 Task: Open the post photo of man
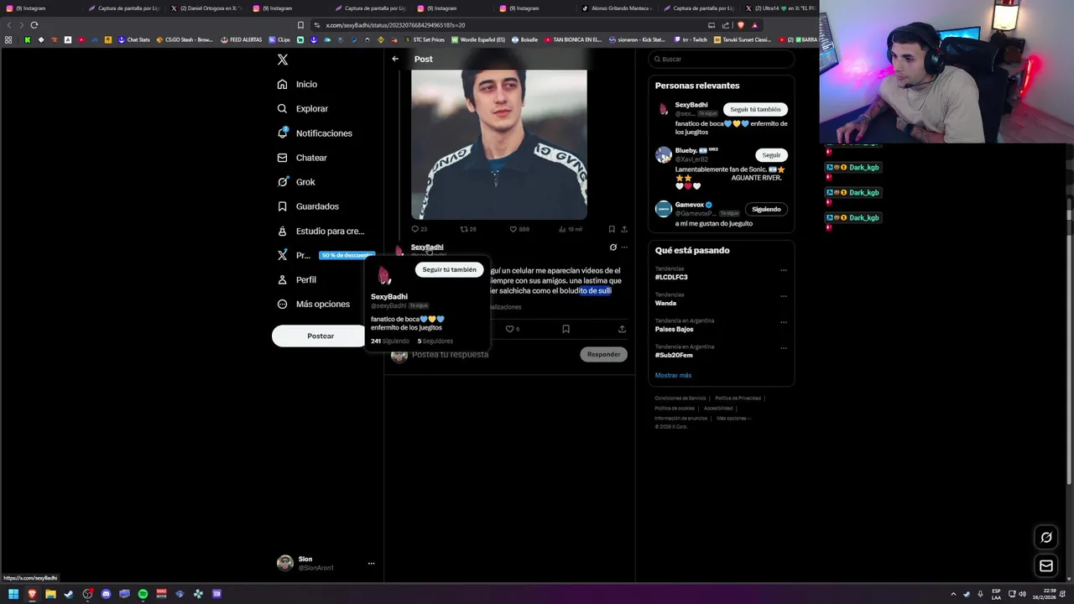tap(498, 144)
